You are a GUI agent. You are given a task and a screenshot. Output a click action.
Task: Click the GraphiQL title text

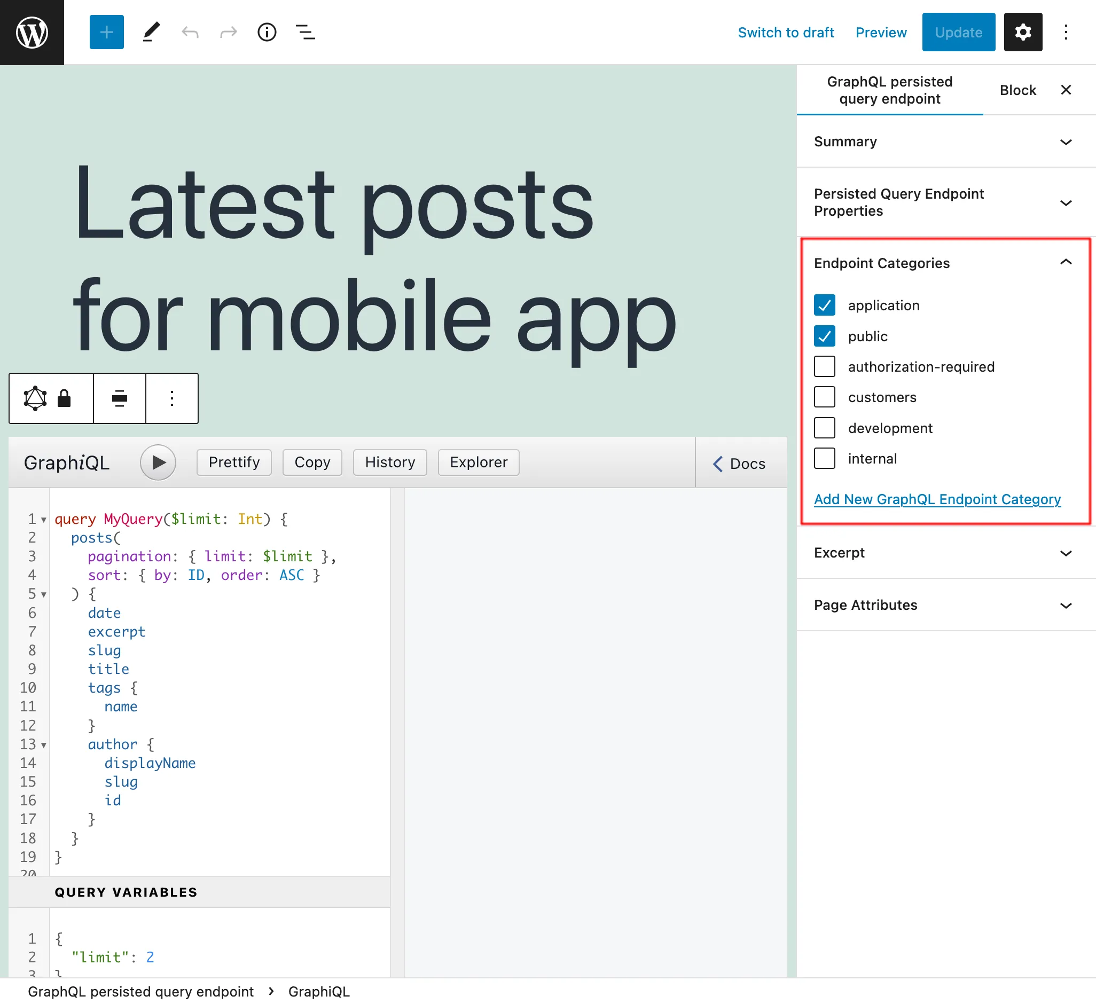coord(67,463)
